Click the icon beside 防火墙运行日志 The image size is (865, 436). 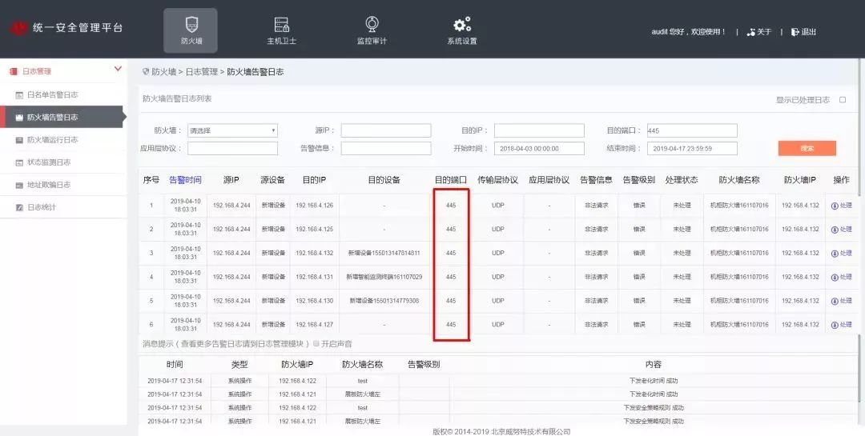click(19, 140)
